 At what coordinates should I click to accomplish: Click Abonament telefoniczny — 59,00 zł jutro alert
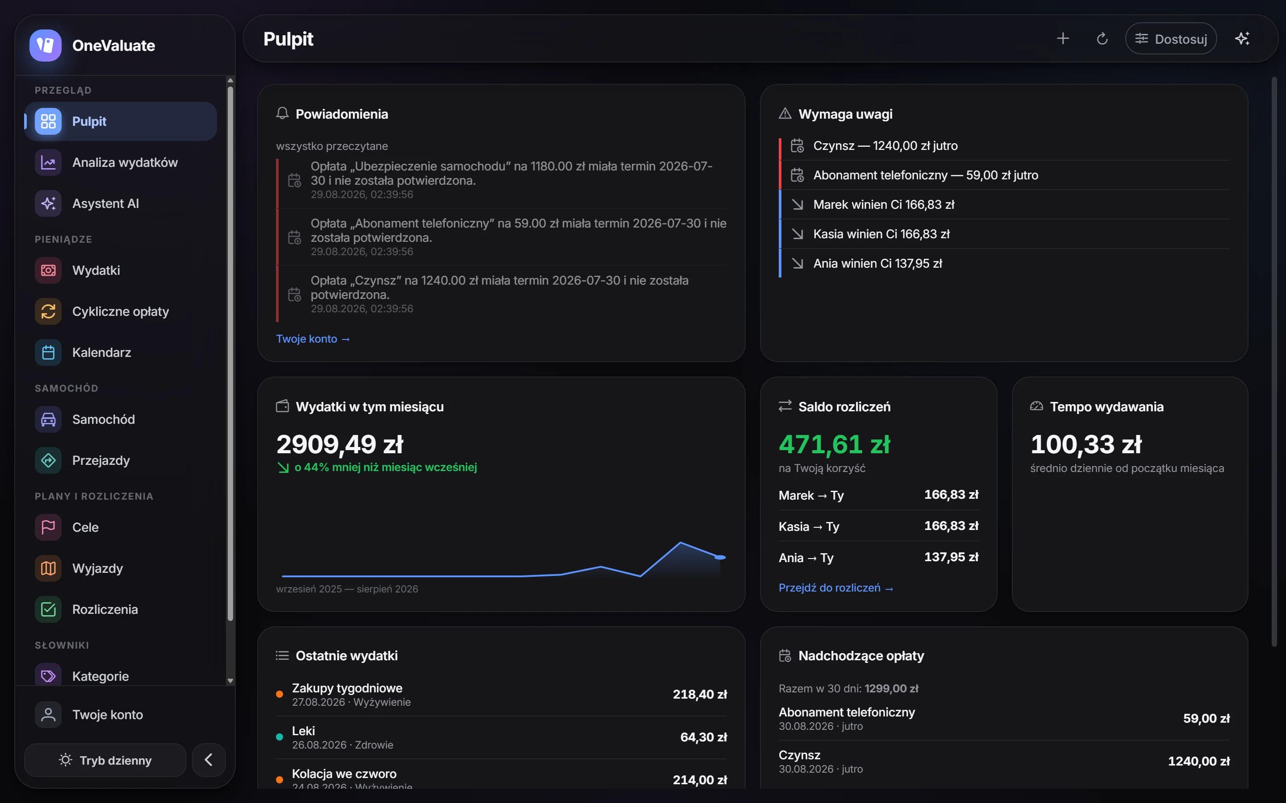1004,175
